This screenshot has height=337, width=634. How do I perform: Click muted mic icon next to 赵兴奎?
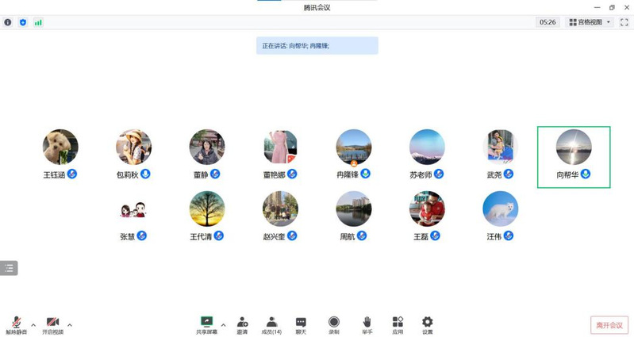[x=292, y=236]
